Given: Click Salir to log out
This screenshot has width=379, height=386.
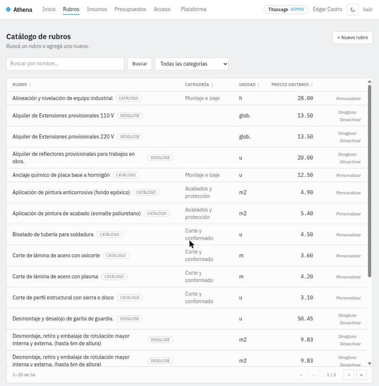Looking at the screenshot, I should [368, 9].
